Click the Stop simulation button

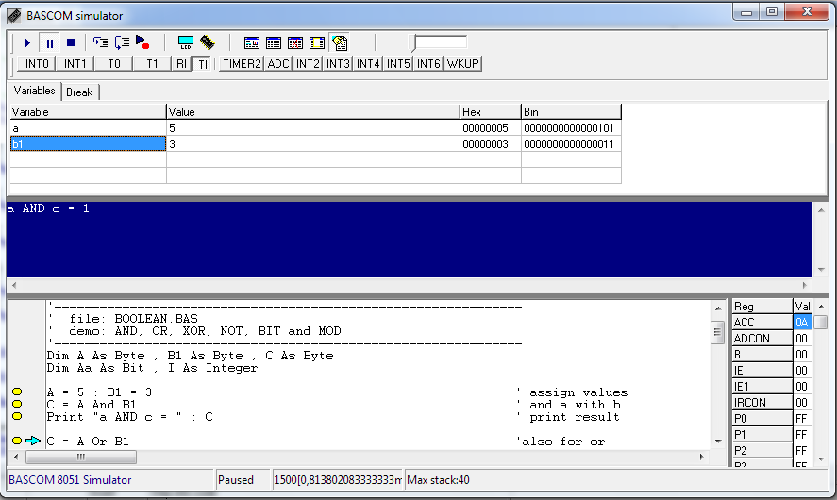[x=71, y=42]
